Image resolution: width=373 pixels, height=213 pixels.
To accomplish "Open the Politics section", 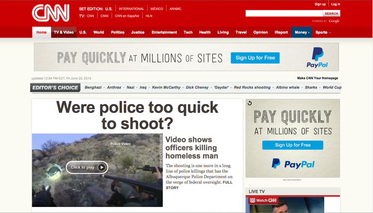I will click(x=118, y=32).
